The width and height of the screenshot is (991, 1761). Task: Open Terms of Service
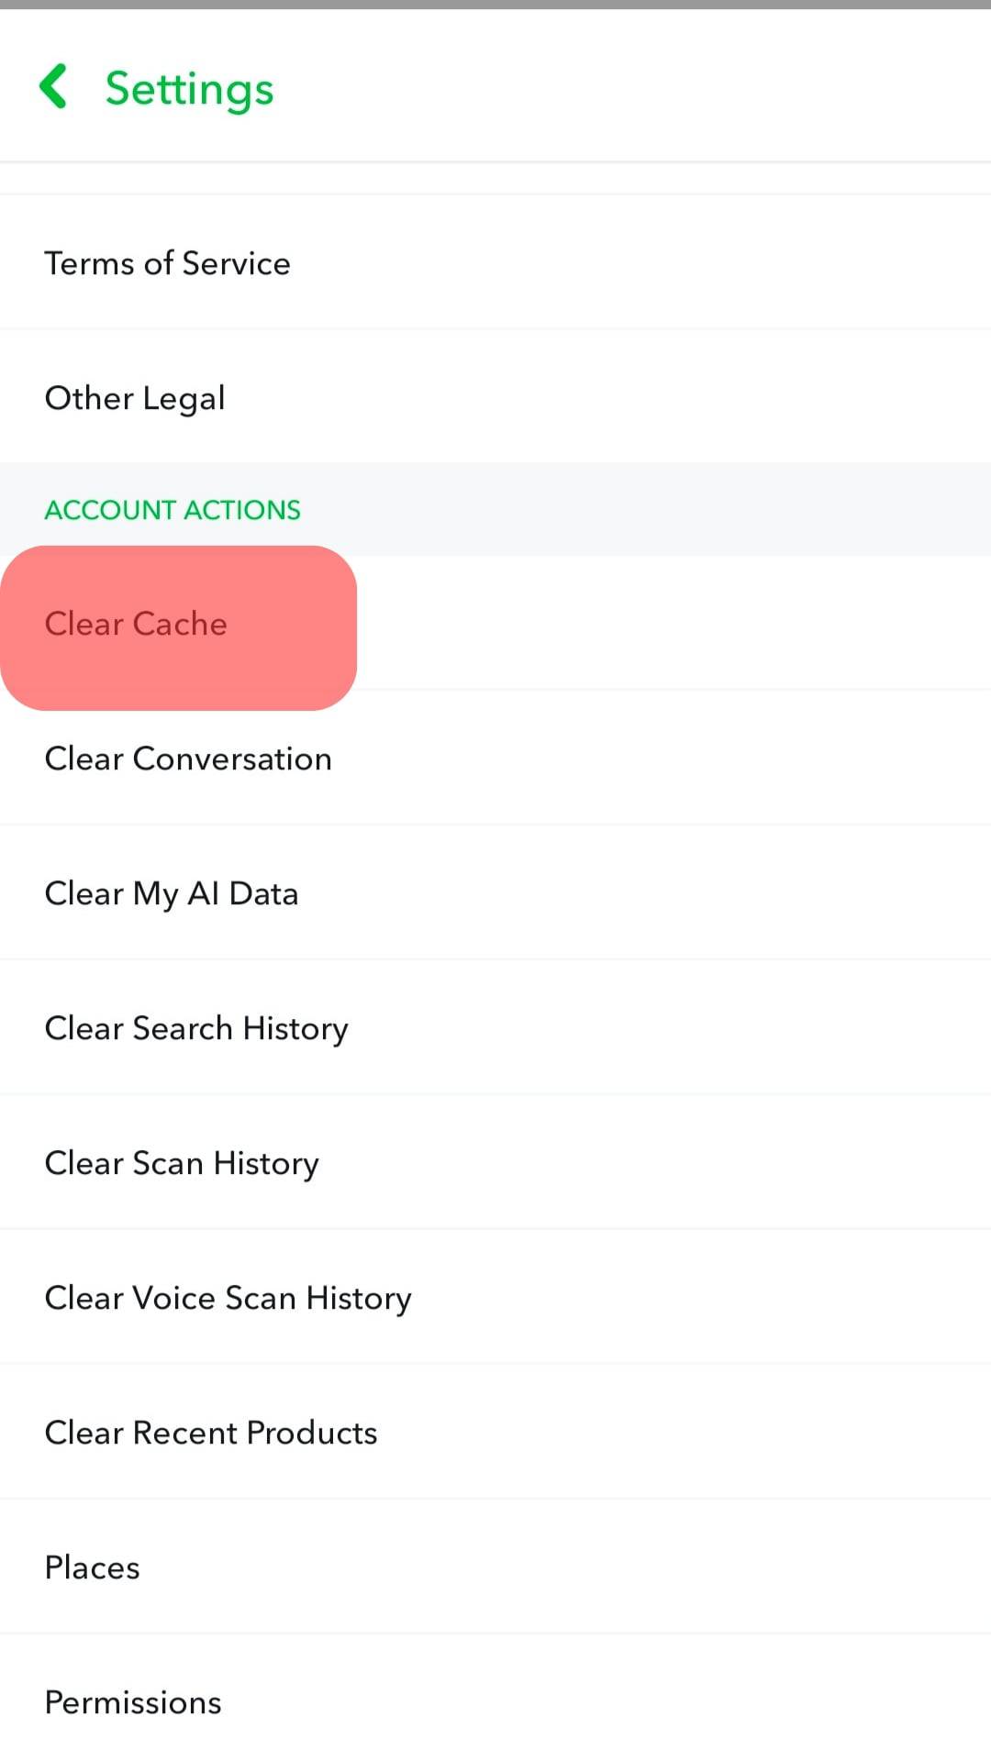(167, 263)
